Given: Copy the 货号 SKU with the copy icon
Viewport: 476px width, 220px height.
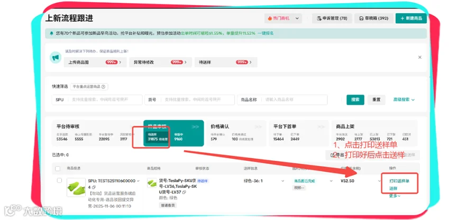Looking at the screenshot, I should [184, 192].
